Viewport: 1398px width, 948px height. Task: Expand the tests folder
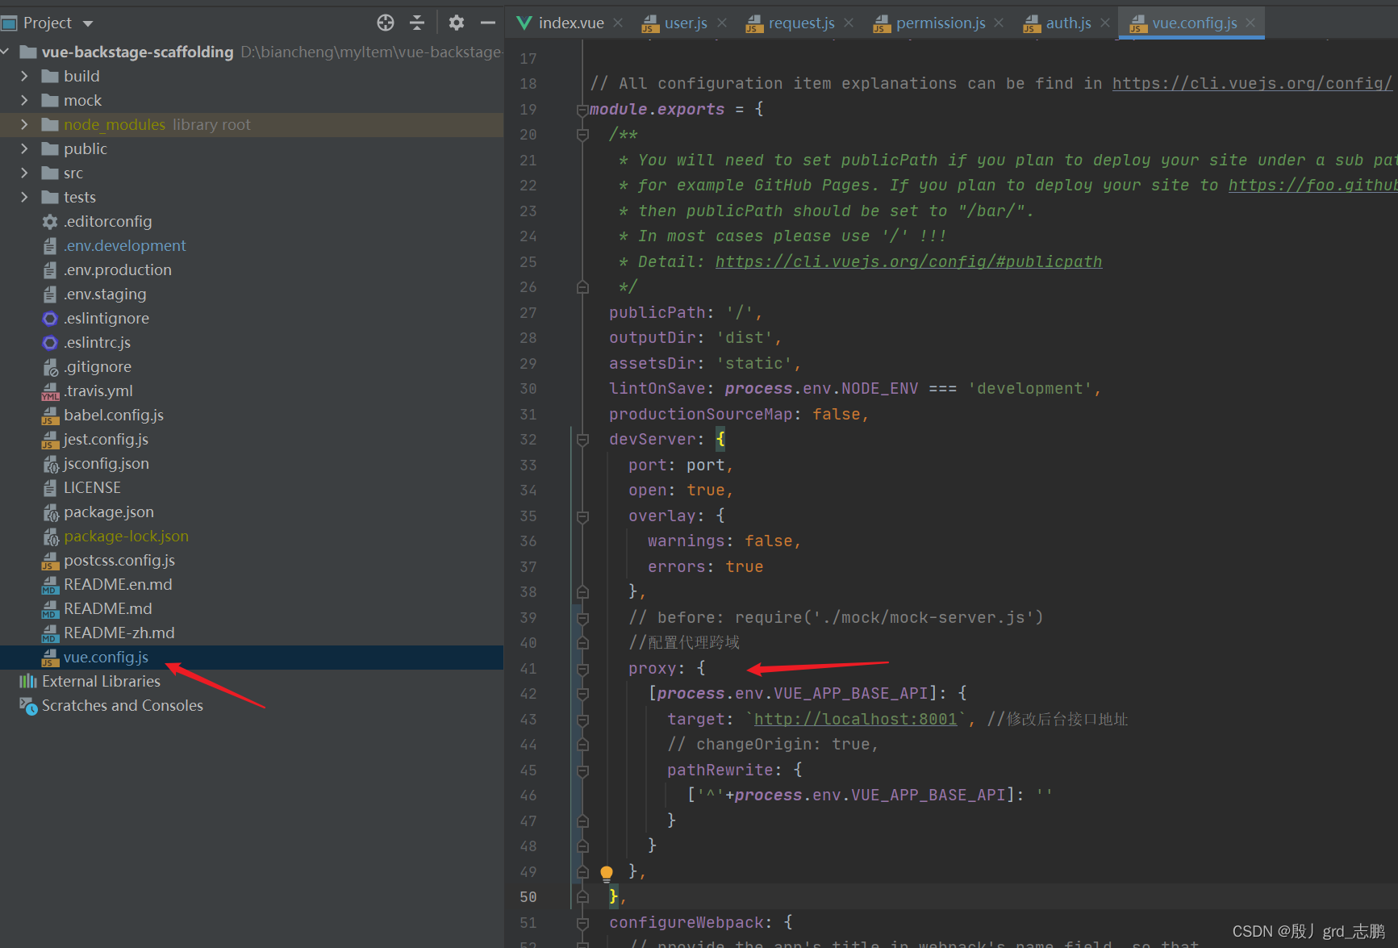[24, 197]
